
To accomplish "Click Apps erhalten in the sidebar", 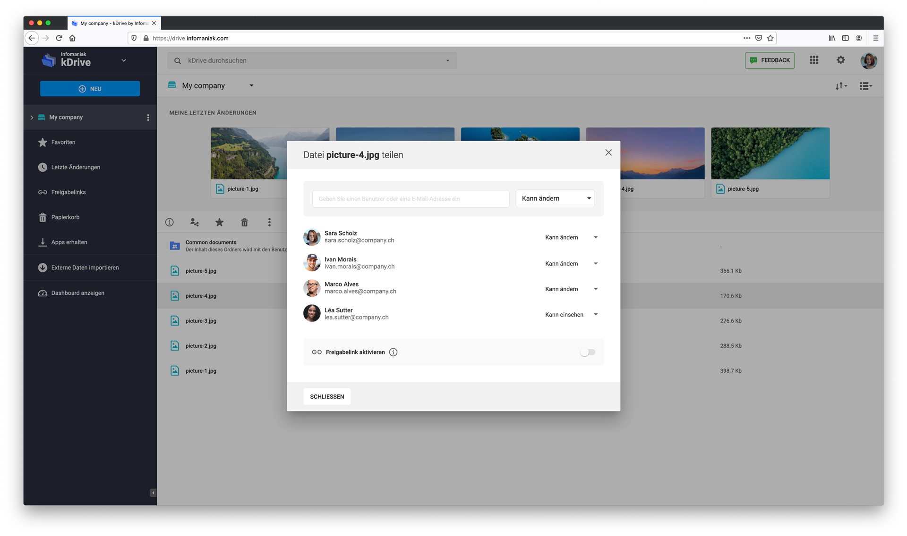I will tap(62, 242).
